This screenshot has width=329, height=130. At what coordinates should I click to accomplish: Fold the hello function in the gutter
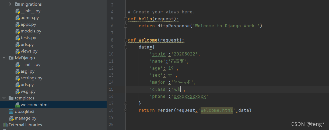point(125,19)
